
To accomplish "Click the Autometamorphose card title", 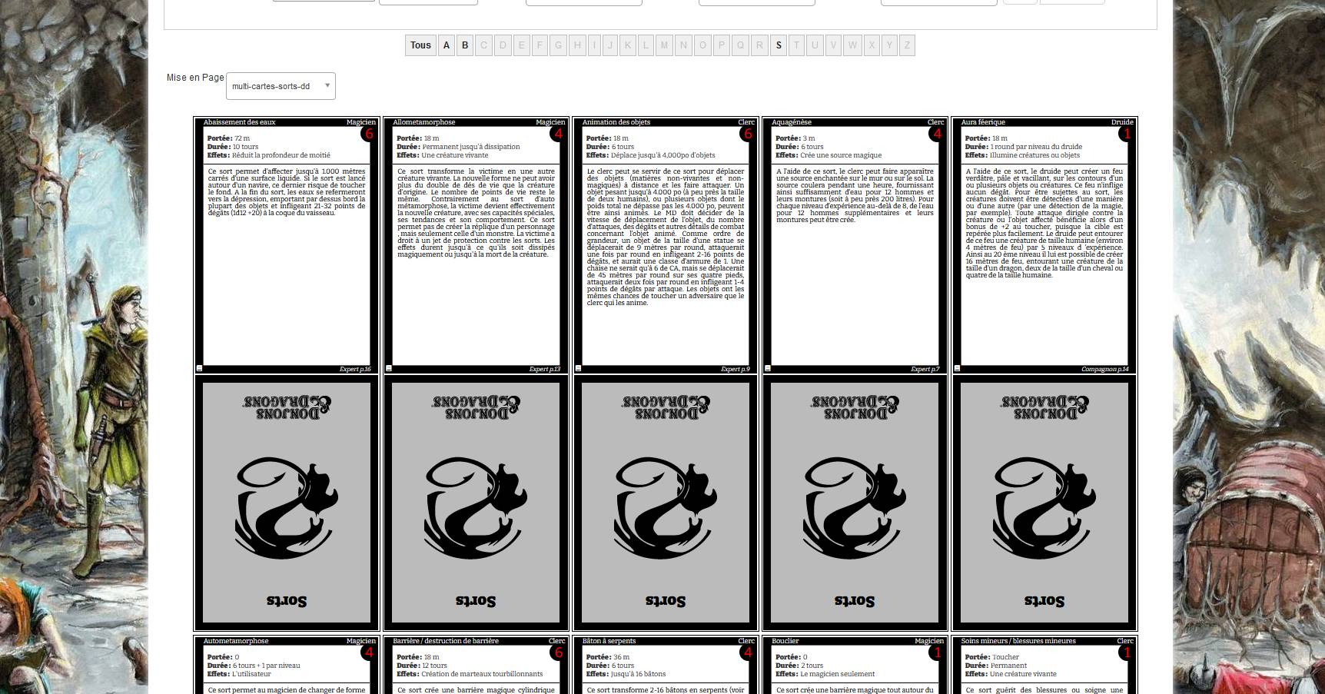I will [236, 641].
